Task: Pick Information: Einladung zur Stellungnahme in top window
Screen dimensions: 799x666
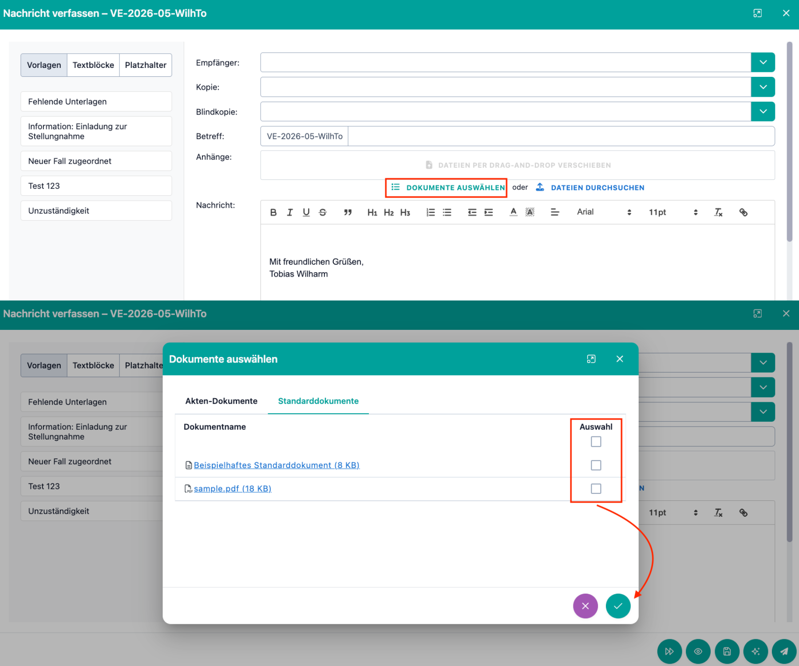Action: point(96,131)
